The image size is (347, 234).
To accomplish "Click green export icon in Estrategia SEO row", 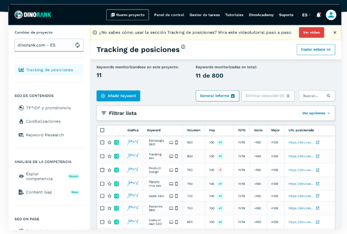I will (x=116, y=143).
